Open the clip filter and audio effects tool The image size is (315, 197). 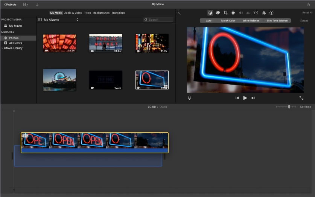(x=264, y=13)
